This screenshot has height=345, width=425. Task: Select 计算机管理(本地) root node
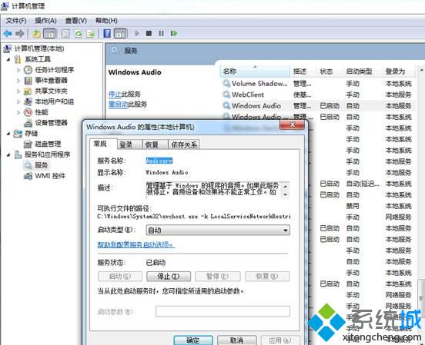(x=39, y=48)
